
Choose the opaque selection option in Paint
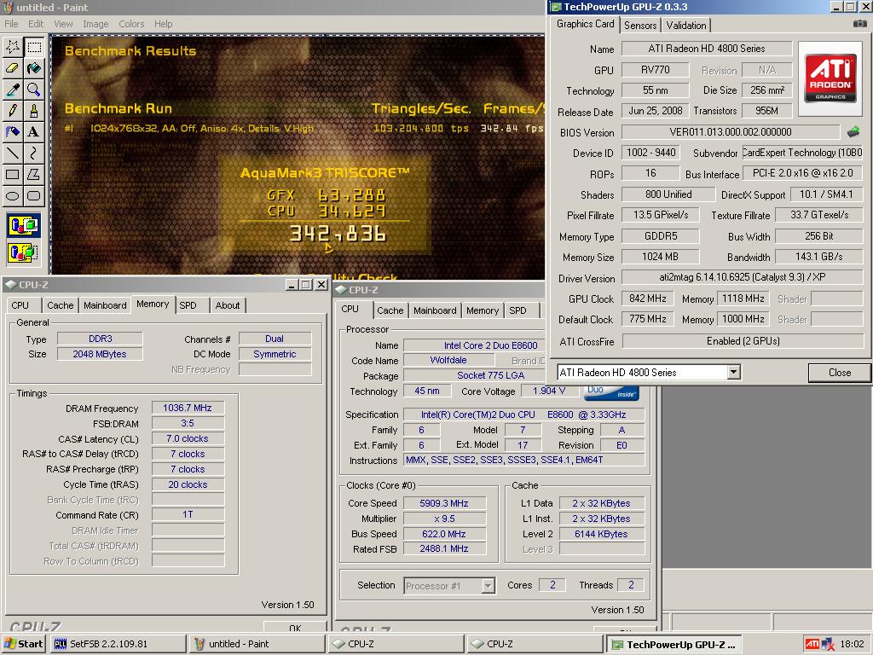[x=23, y=225]
